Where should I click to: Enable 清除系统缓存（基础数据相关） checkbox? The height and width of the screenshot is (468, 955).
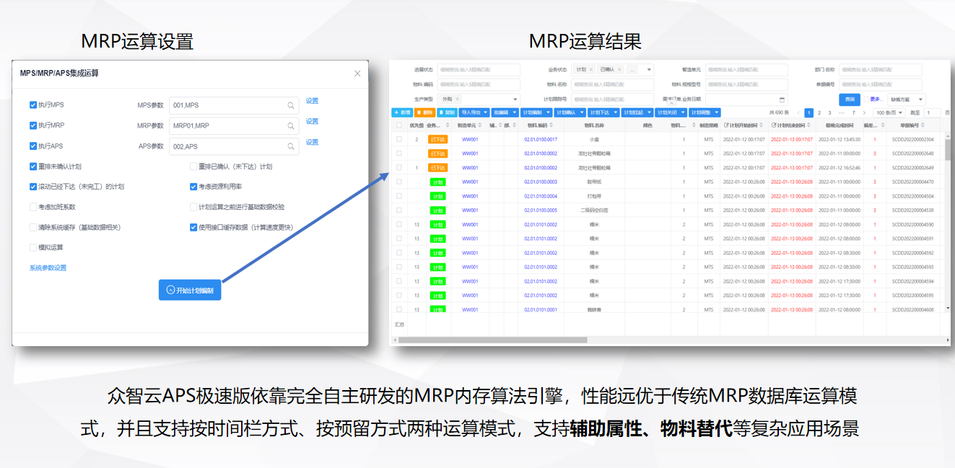pyautogui.click(x=33, y=227)
